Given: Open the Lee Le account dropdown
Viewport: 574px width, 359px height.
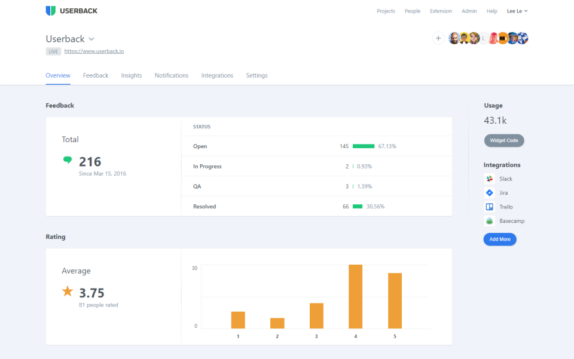Looking at the screenshot, I should [x=517, y=11].
